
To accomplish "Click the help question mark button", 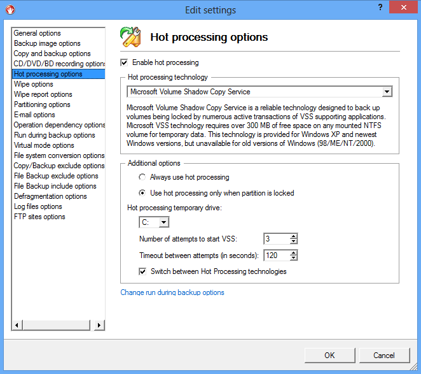I will 379,9.
